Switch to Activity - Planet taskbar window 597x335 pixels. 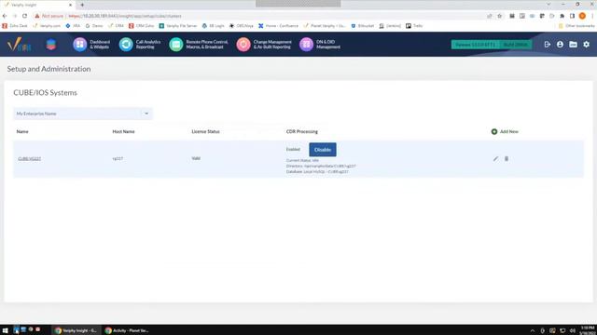tap(127, 330)
